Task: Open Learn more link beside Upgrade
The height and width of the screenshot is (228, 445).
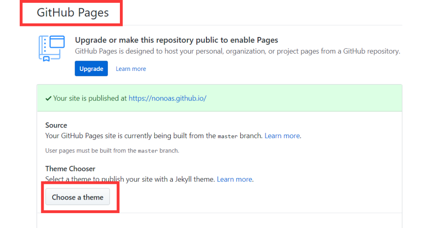Action: pos(131,69)
